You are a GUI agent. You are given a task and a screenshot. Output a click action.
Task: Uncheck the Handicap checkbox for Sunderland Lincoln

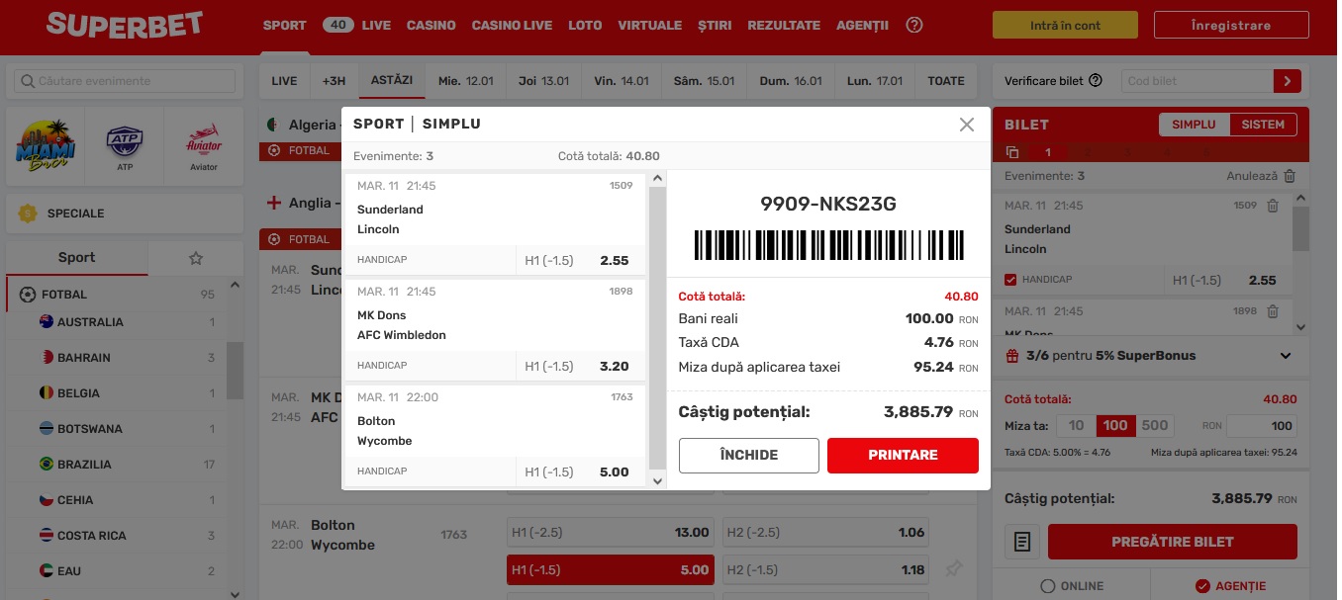pos(1010,280)
